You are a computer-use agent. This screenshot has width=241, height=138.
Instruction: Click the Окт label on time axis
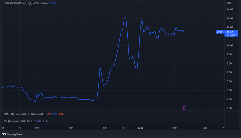(37, 128)
